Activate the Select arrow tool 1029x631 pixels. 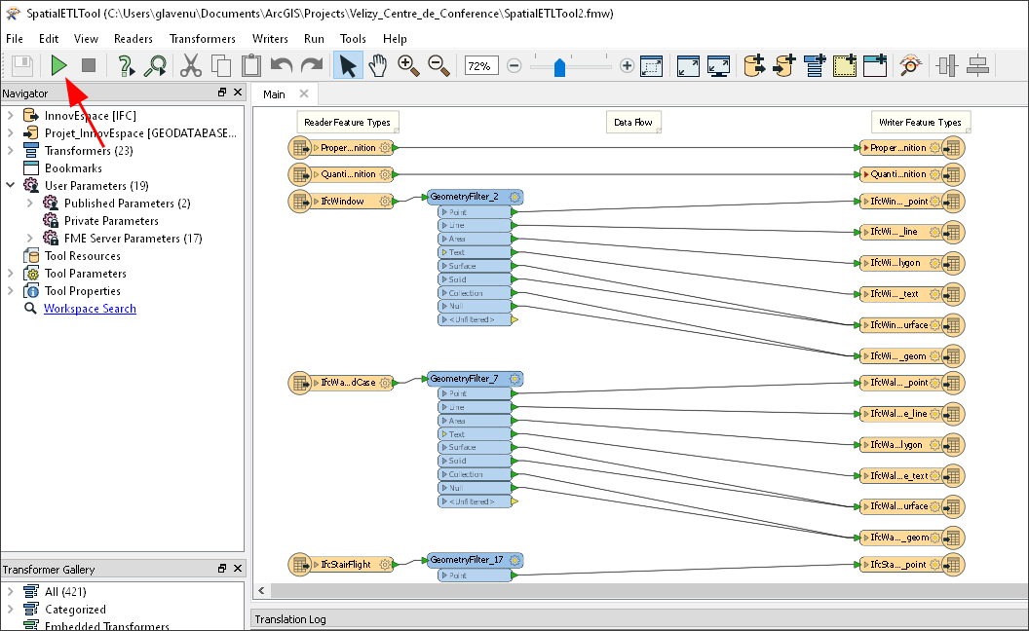tap(348, 65)
